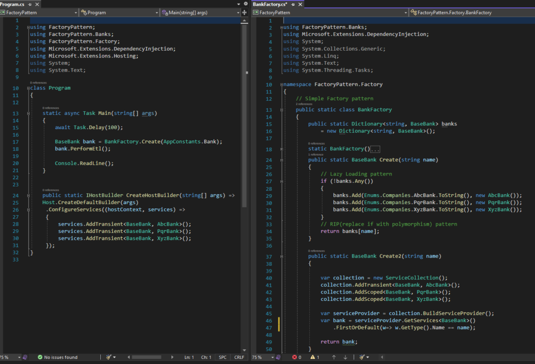Navigate to next issue with down arrow
Image resolution: width=535 pixels, height=364 pixels.
pos(346,357)
